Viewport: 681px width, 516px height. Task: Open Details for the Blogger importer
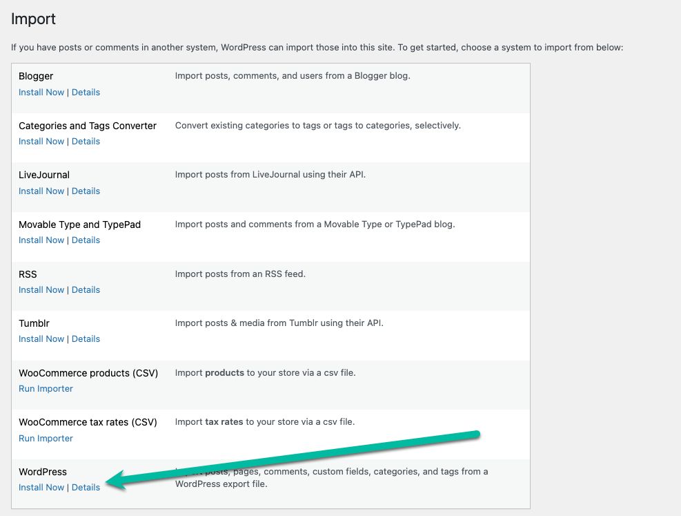86,92
